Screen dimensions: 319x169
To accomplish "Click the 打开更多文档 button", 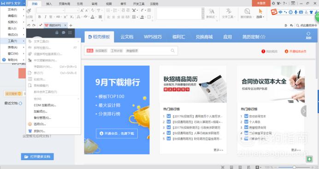I will pyautogui.click(x=37, y=157).
